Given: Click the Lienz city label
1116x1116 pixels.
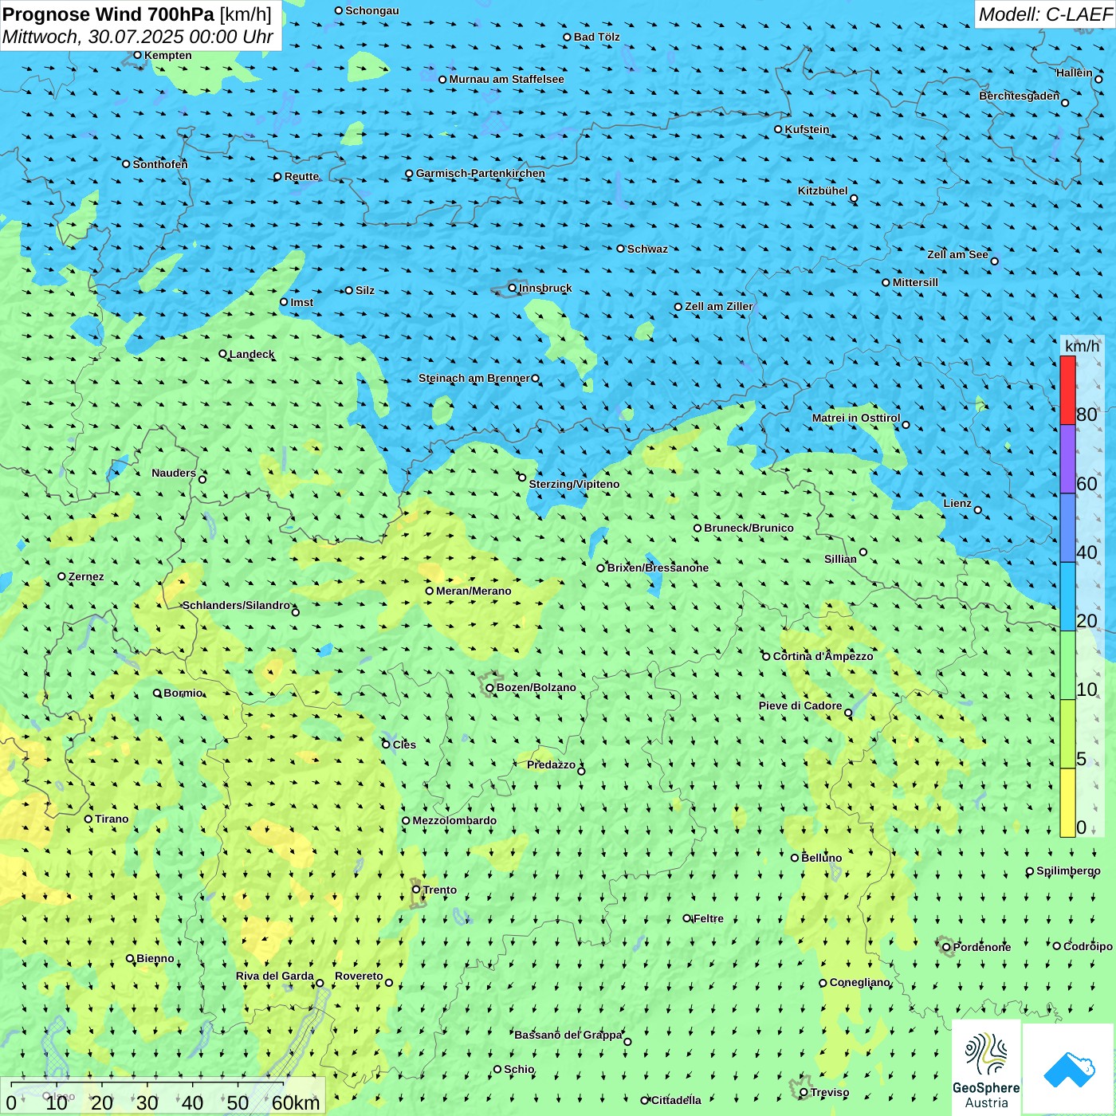Looking at the screenshot, I should tap(957, 503).
